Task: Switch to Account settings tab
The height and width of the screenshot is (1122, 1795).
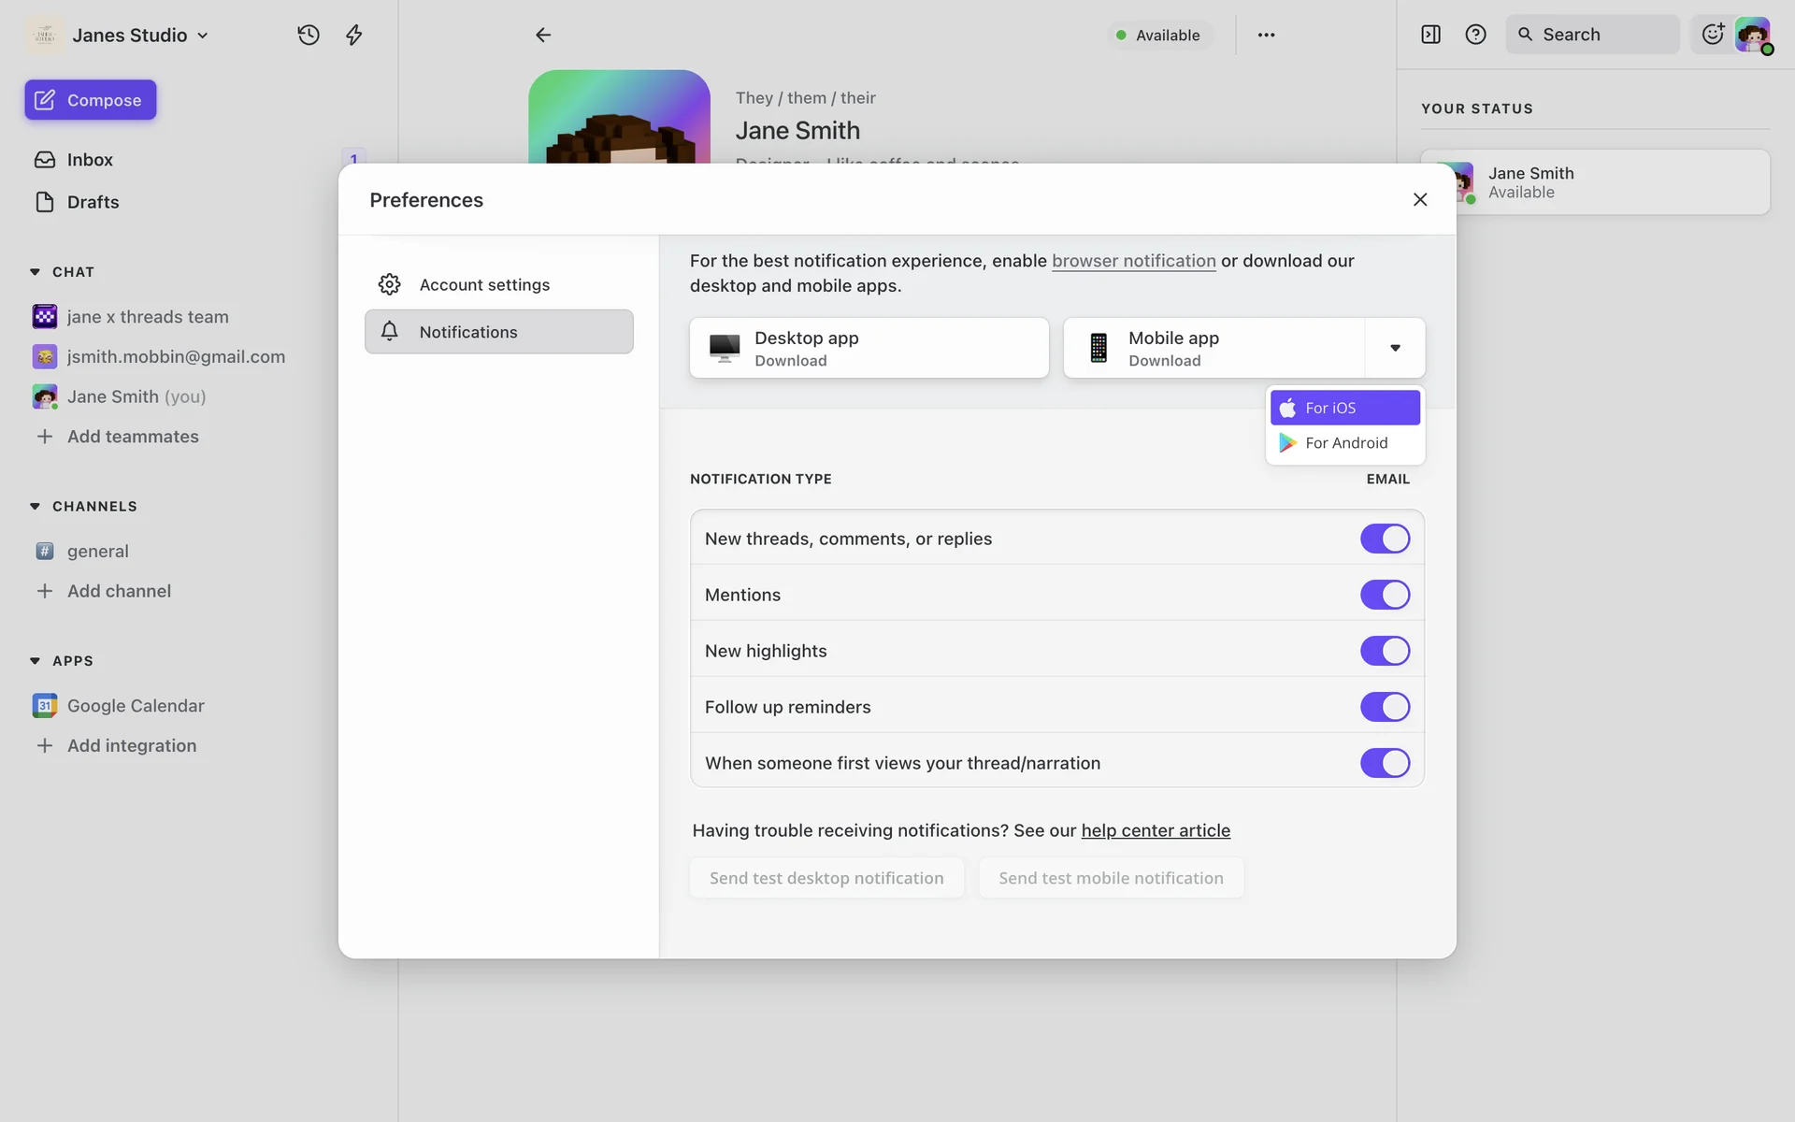Action: pos(484,284)
